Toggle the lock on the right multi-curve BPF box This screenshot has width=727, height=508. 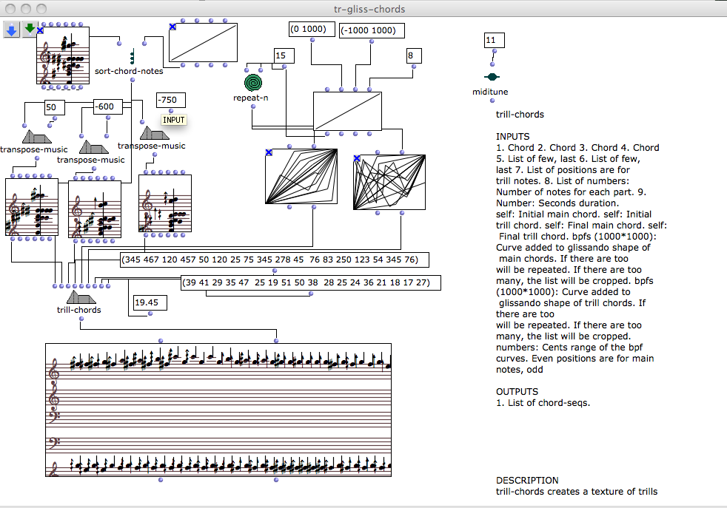coord(357,158)
